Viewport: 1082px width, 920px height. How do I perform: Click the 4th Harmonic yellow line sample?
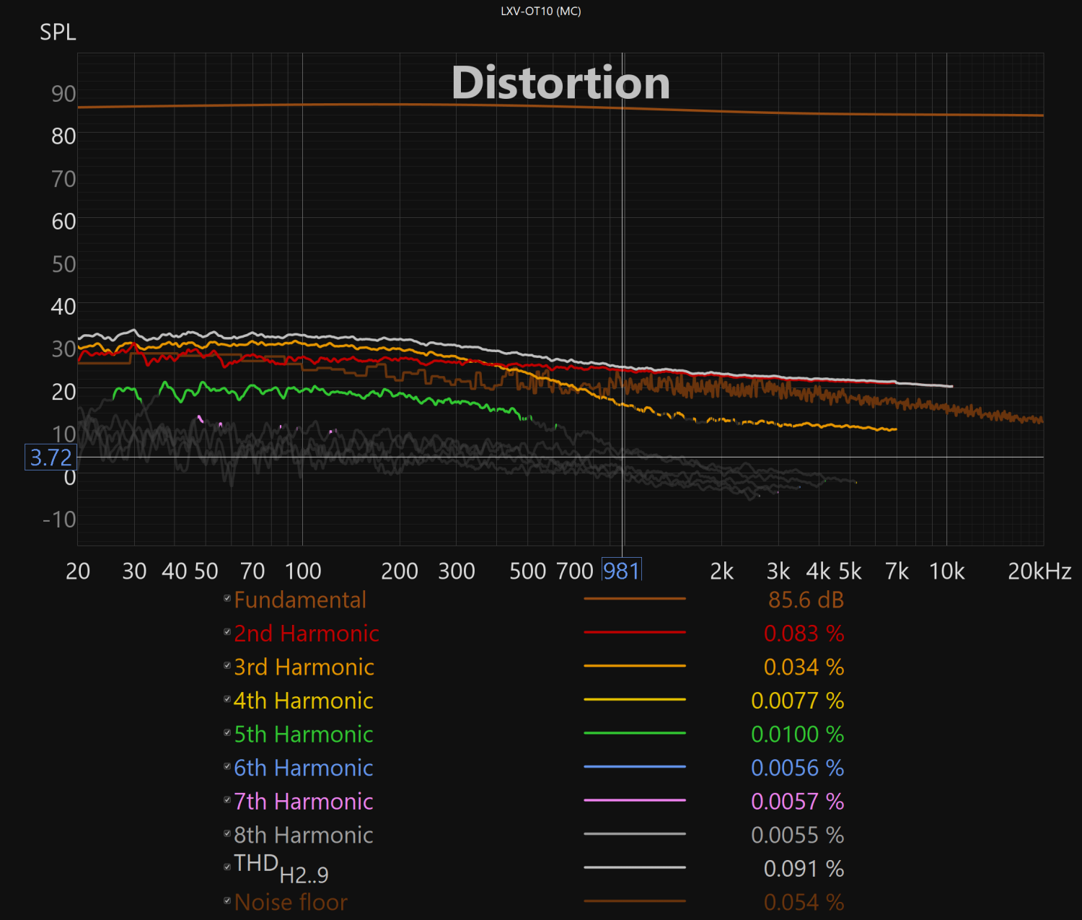[635, 699]
